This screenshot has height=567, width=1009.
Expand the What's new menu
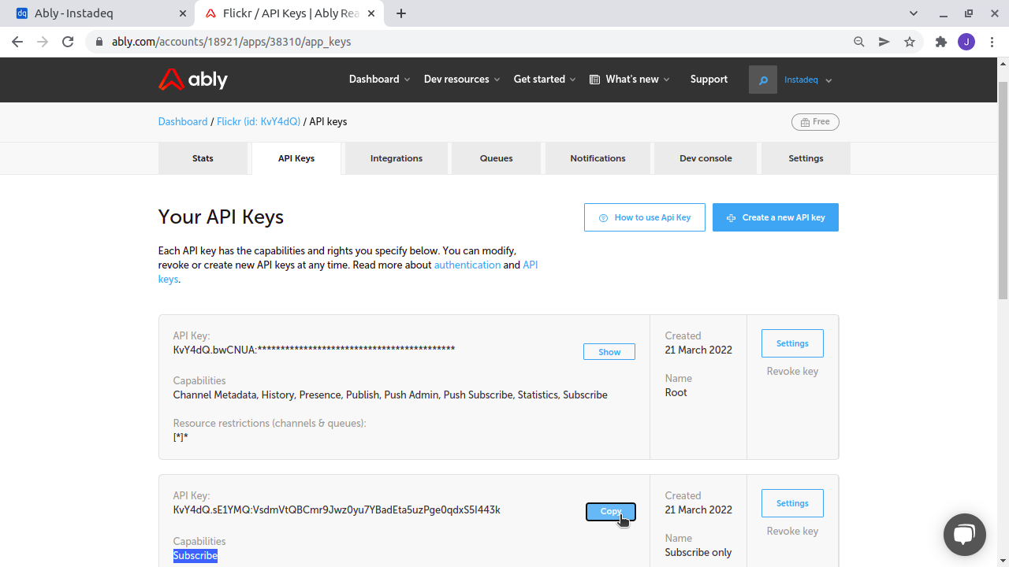(x=630, y=79)
